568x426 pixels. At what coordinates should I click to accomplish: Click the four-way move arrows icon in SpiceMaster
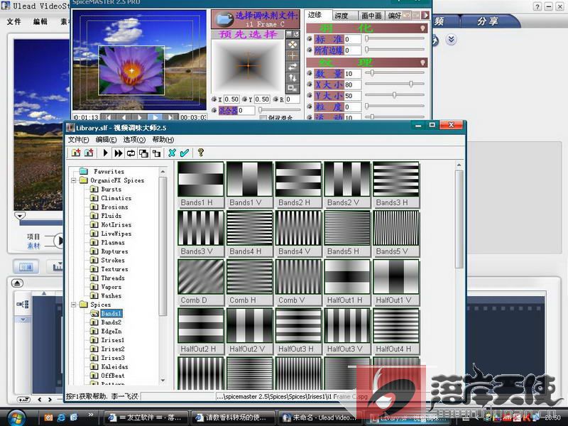point(292,45)
